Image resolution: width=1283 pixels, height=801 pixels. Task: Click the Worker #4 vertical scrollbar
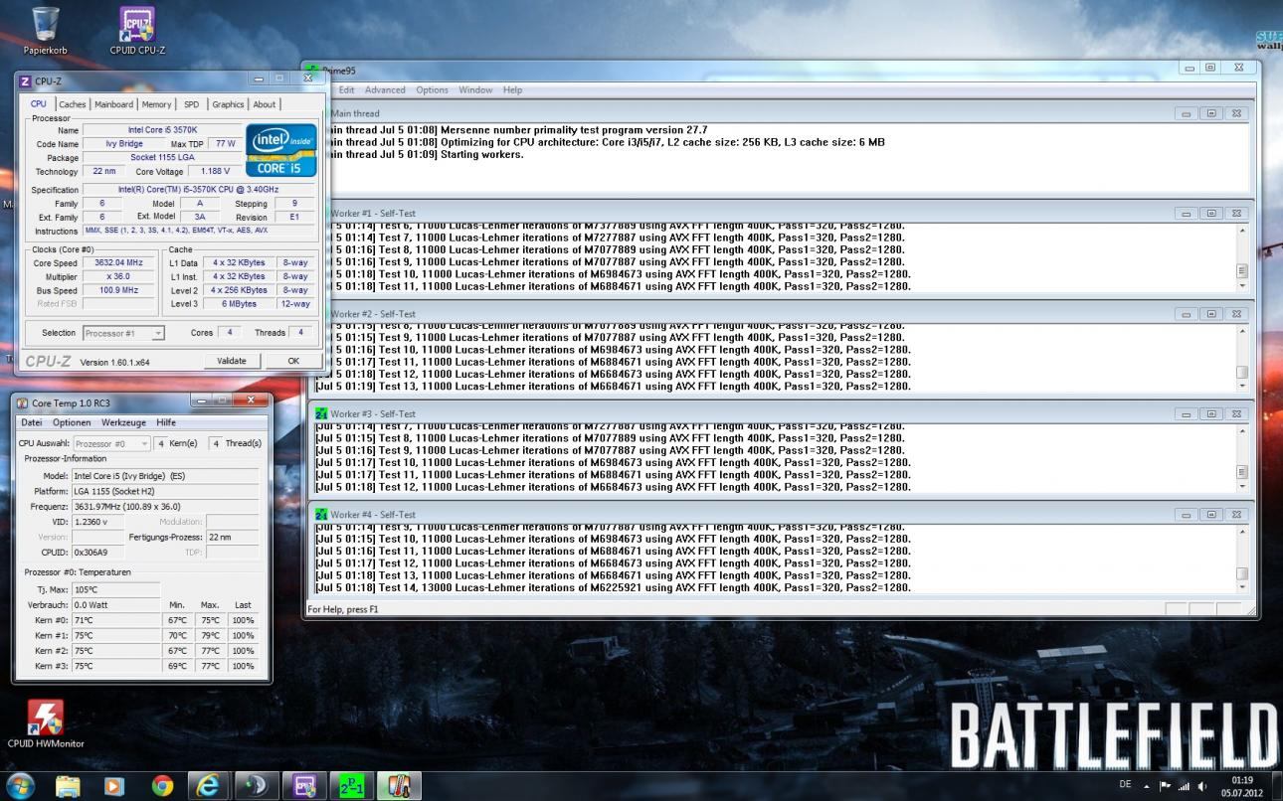1241,559
